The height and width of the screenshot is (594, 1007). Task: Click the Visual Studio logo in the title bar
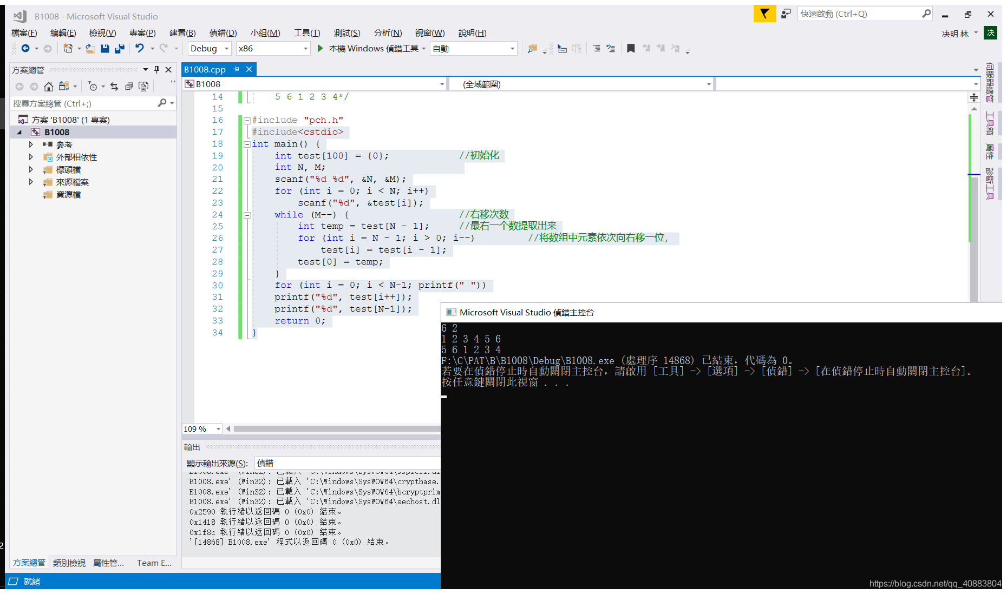point(21,16)
